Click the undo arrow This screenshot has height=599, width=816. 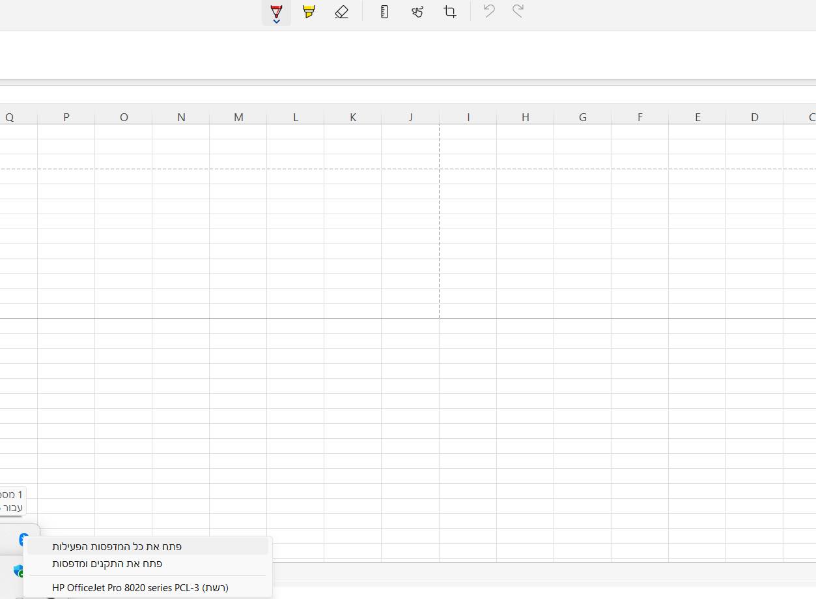click(489, 11)
